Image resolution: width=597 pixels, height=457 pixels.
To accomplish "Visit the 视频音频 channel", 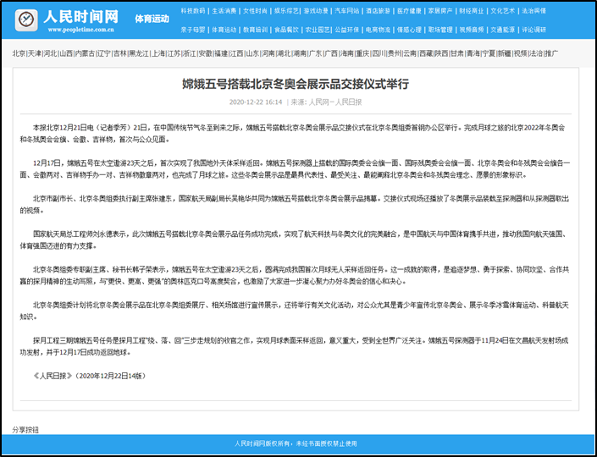I will tap(472, 30).
